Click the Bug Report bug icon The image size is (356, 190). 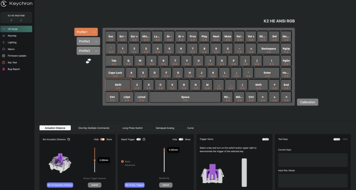coord(3,69)
